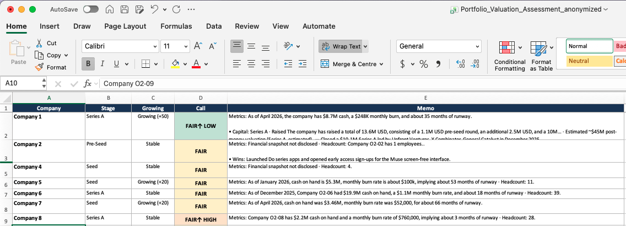Click the Conditional Formatting button
Image resolution: width=626 pixels, height=226 pixels.
tap(510, 56)
